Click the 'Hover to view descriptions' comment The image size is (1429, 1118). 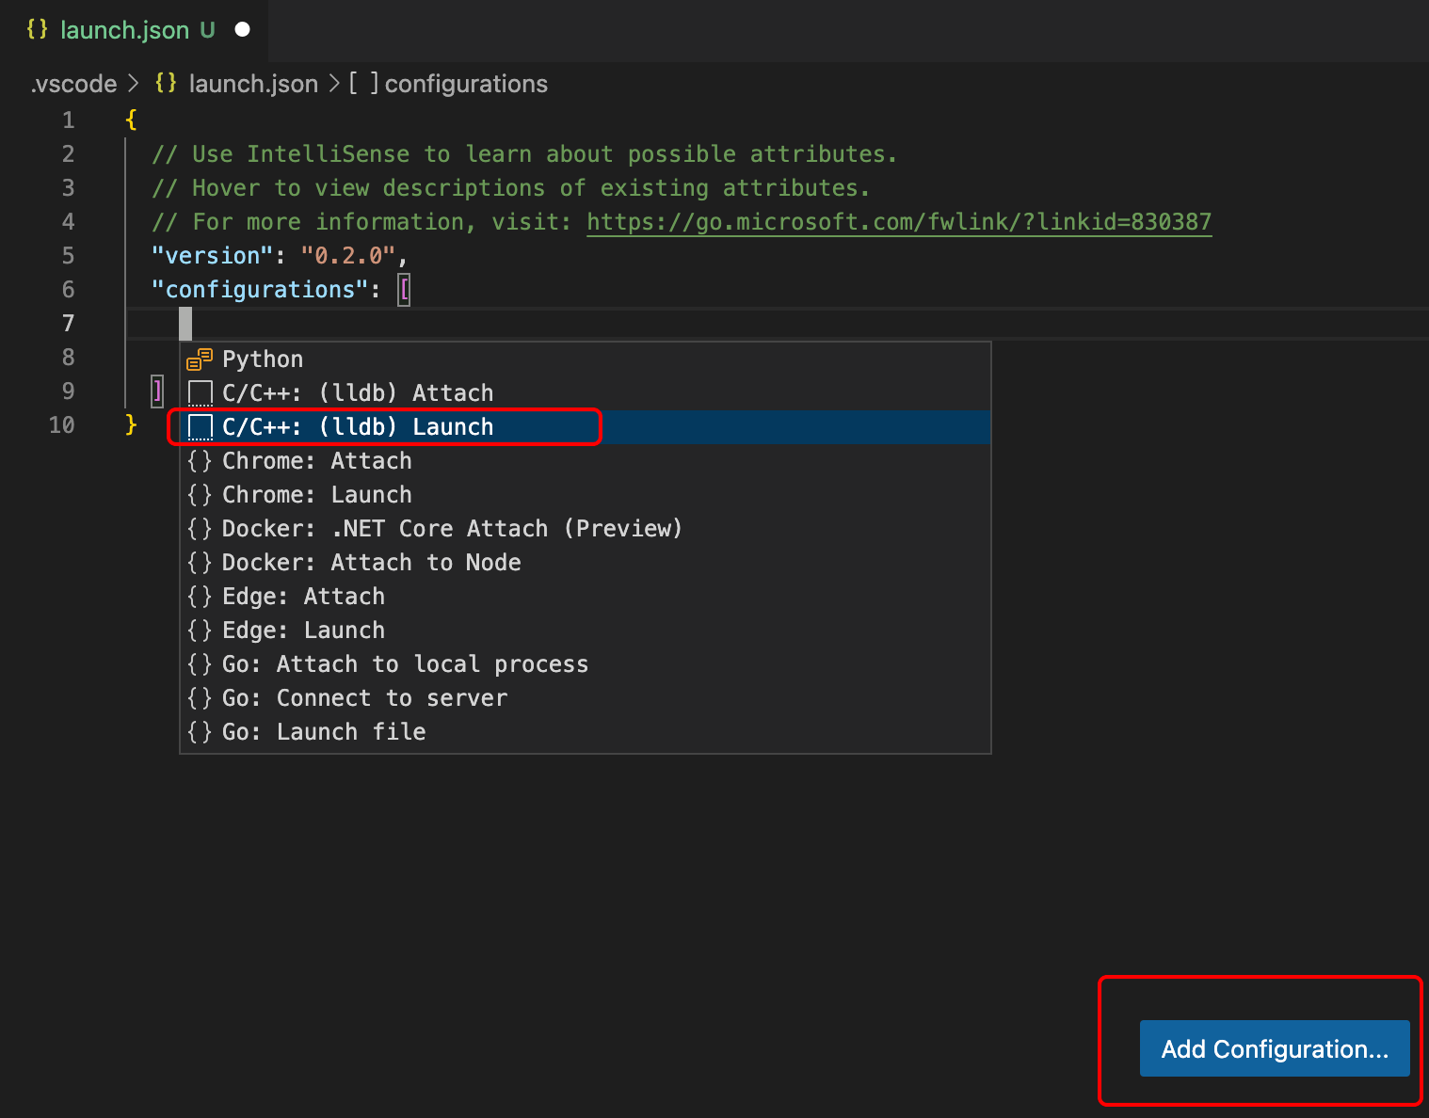pyautogui.click(x=511, y=188)
